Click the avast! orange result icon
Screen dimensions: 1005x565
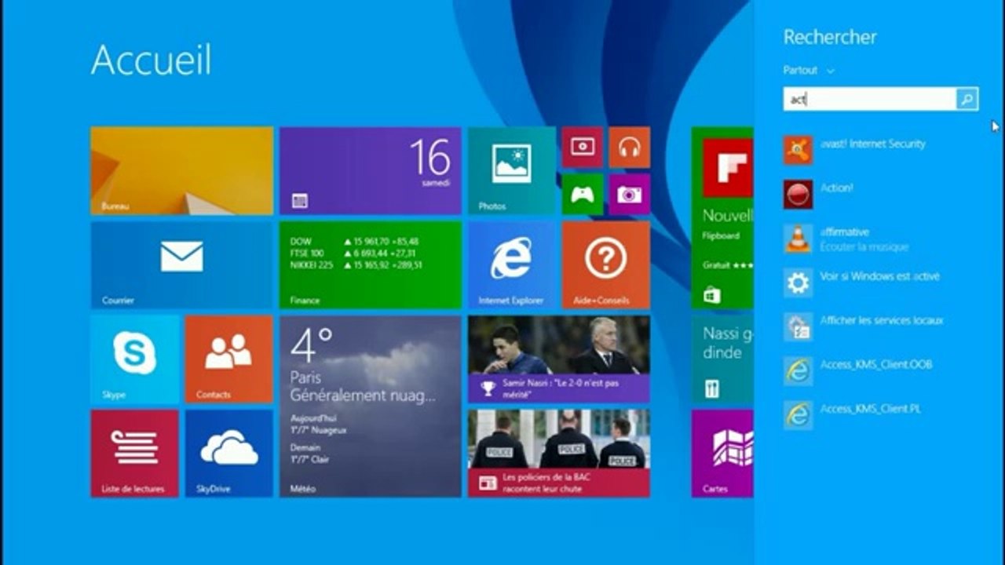point(799,150)
